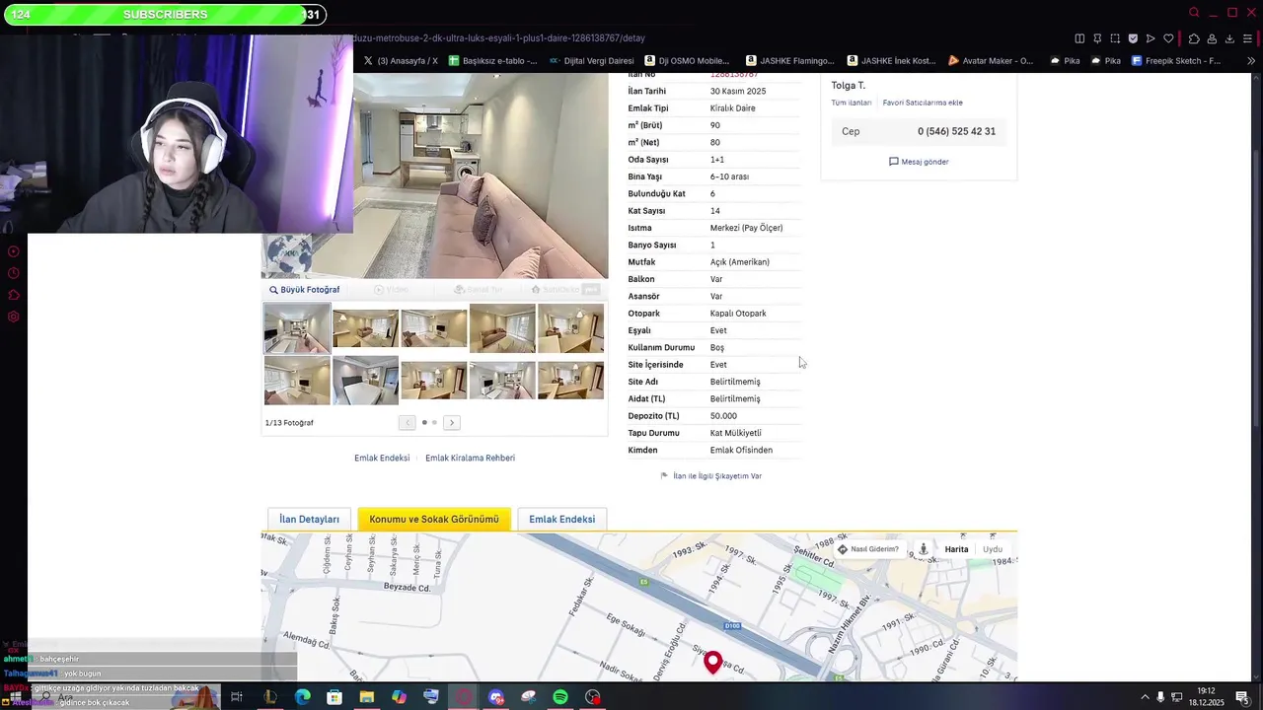Switch map to Harita view
This screenshot has height=710, width=1263.
point(956,549)
